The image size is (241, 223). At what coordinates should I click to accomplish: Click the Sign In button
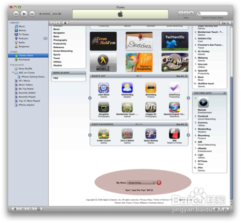click(x=225, y=23)
